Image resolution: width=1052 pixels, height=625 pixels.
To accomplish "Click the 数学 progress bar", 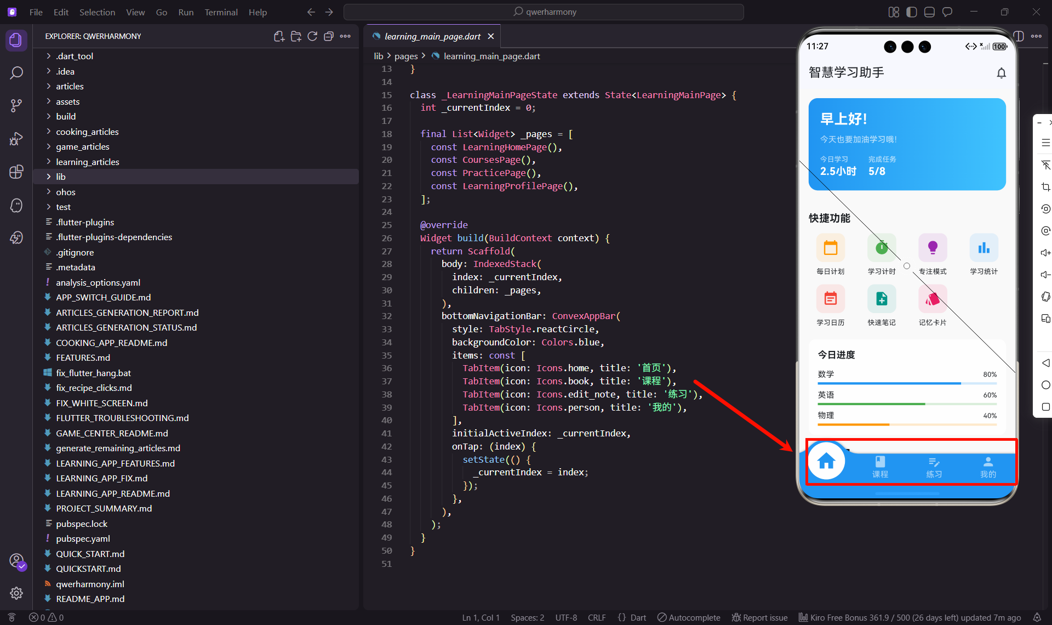I will tap(907, 383).
